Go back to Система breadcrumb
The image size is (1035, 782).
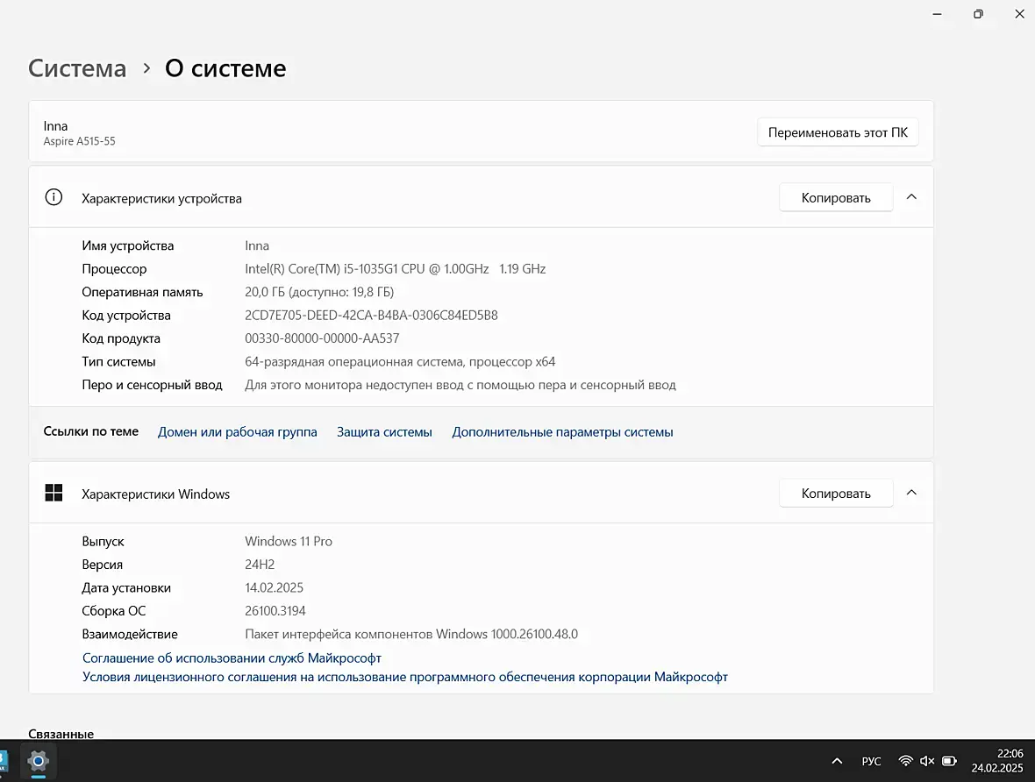point(77,68)
